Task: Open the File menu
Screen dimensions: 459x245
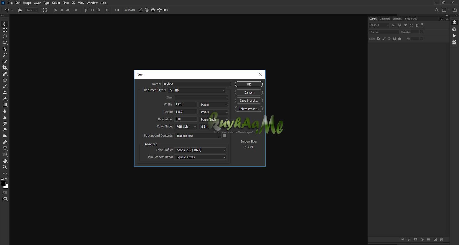Action: 11,3
